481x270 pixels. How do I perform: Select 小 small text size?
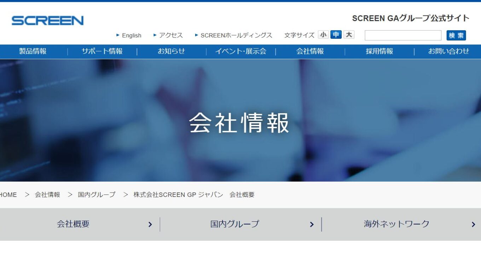(x=323, y=35)
